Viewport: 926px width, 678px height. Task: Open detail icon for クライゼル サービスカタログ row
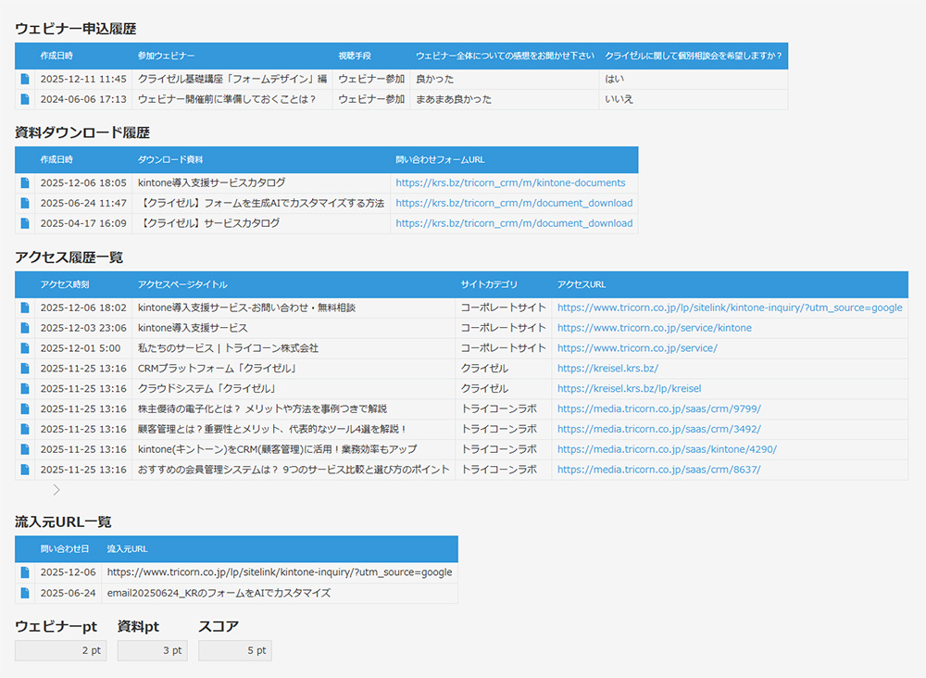tap(24, 223)
